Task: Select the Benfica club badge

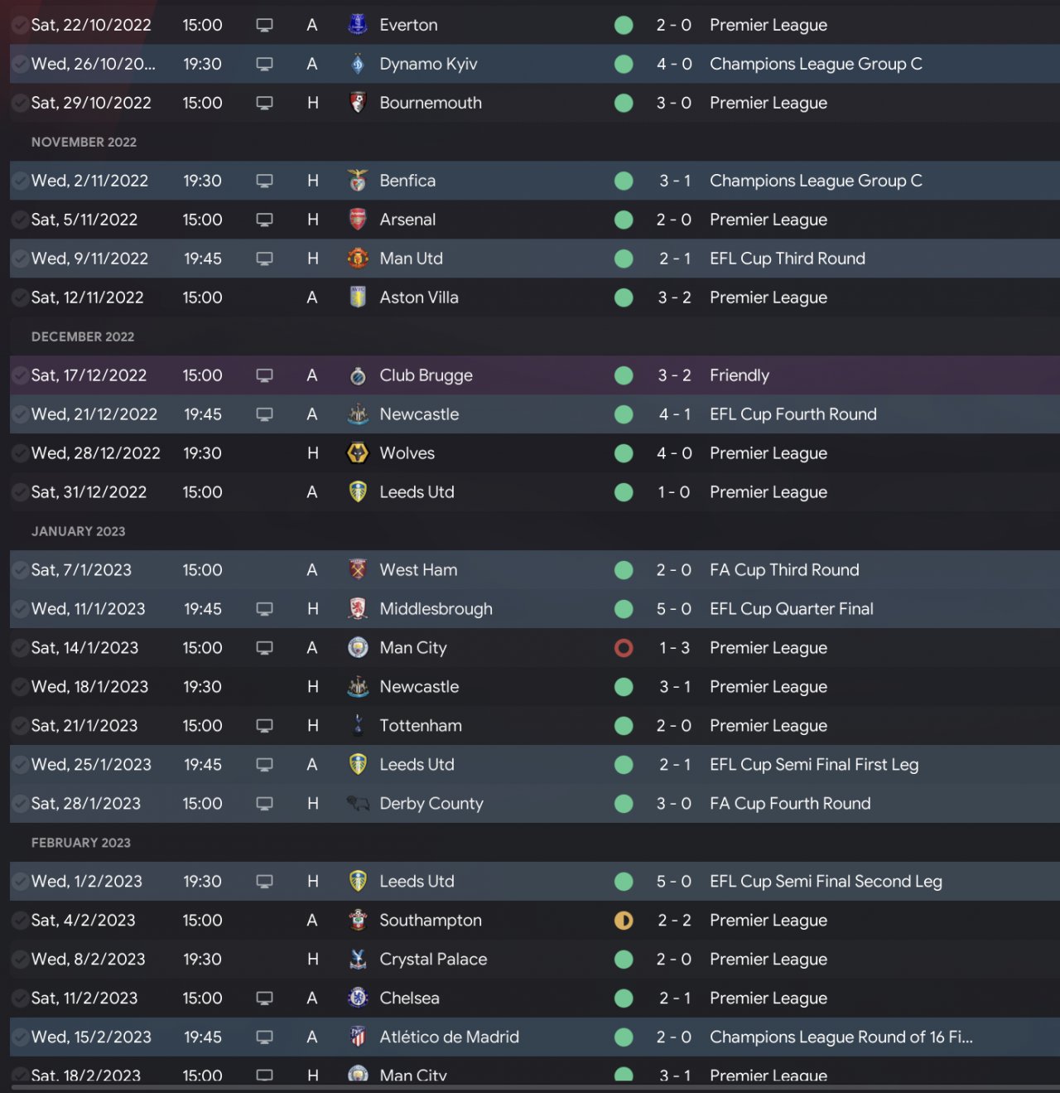Action: 358,181
